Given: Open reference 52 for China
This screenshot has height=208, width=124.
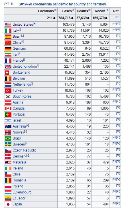Looking at the screenshot, I should coord(118,42).
